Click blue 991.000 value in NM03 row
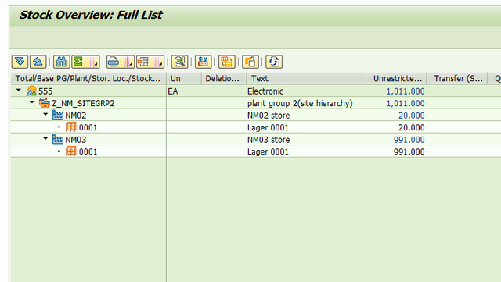This screenshot has width=501, height=282. (x=409, y=140)
